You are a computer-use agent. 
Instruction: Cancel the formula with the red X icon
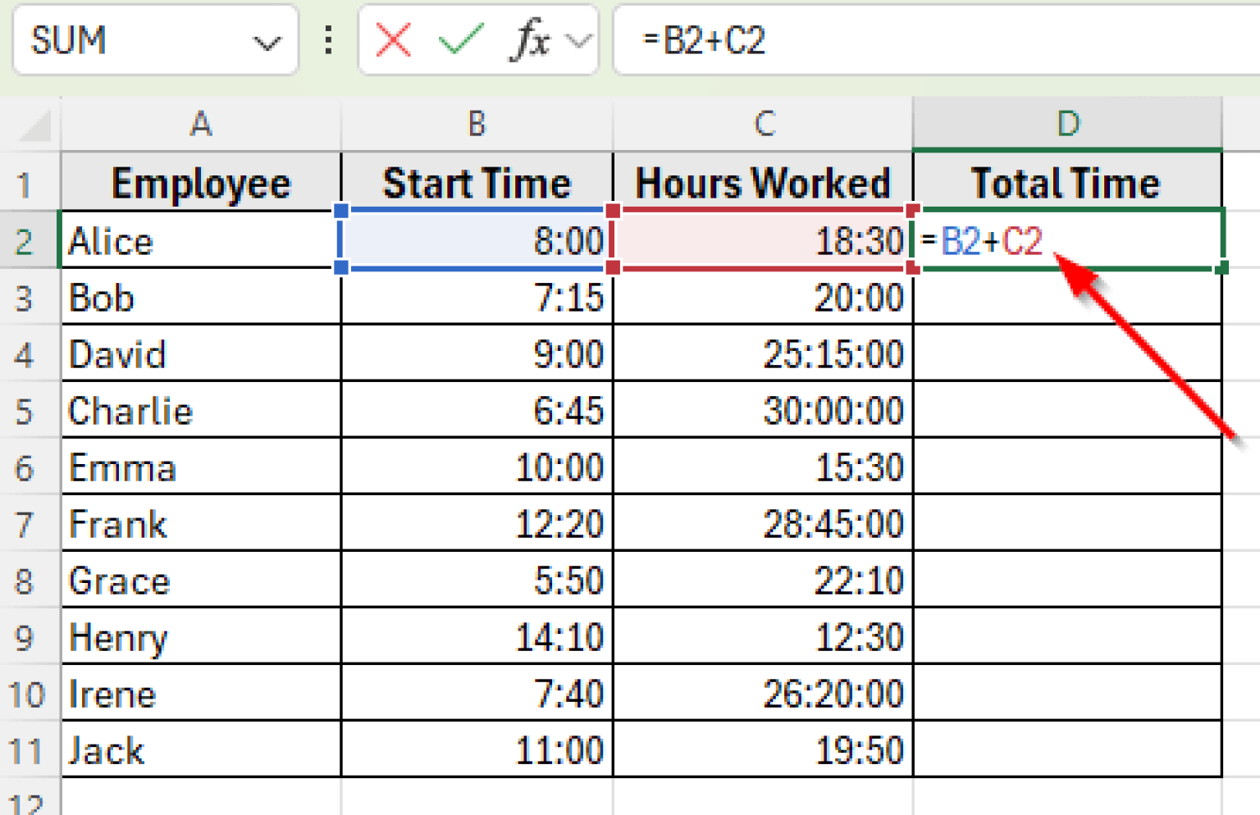392,41
